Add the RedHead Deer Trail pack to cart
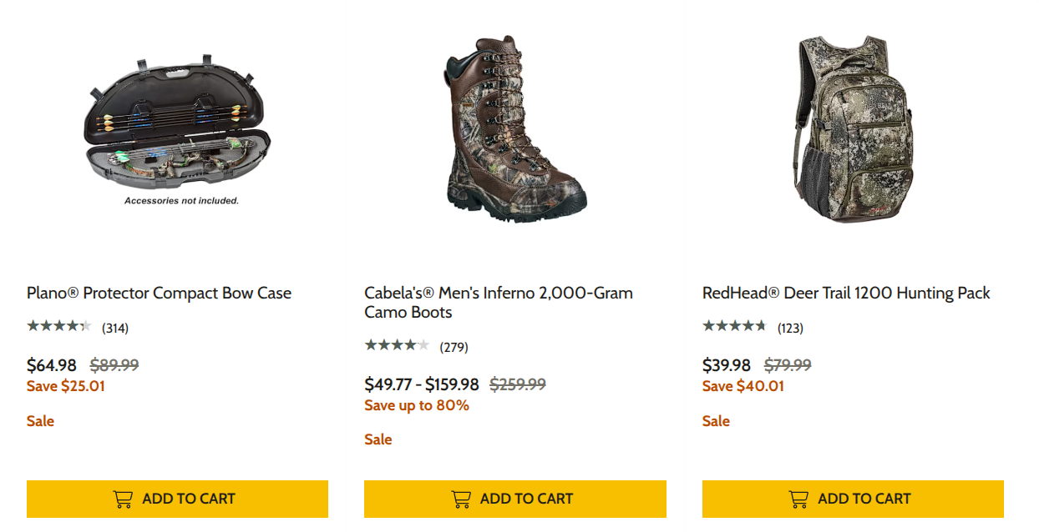 [852, 498]
